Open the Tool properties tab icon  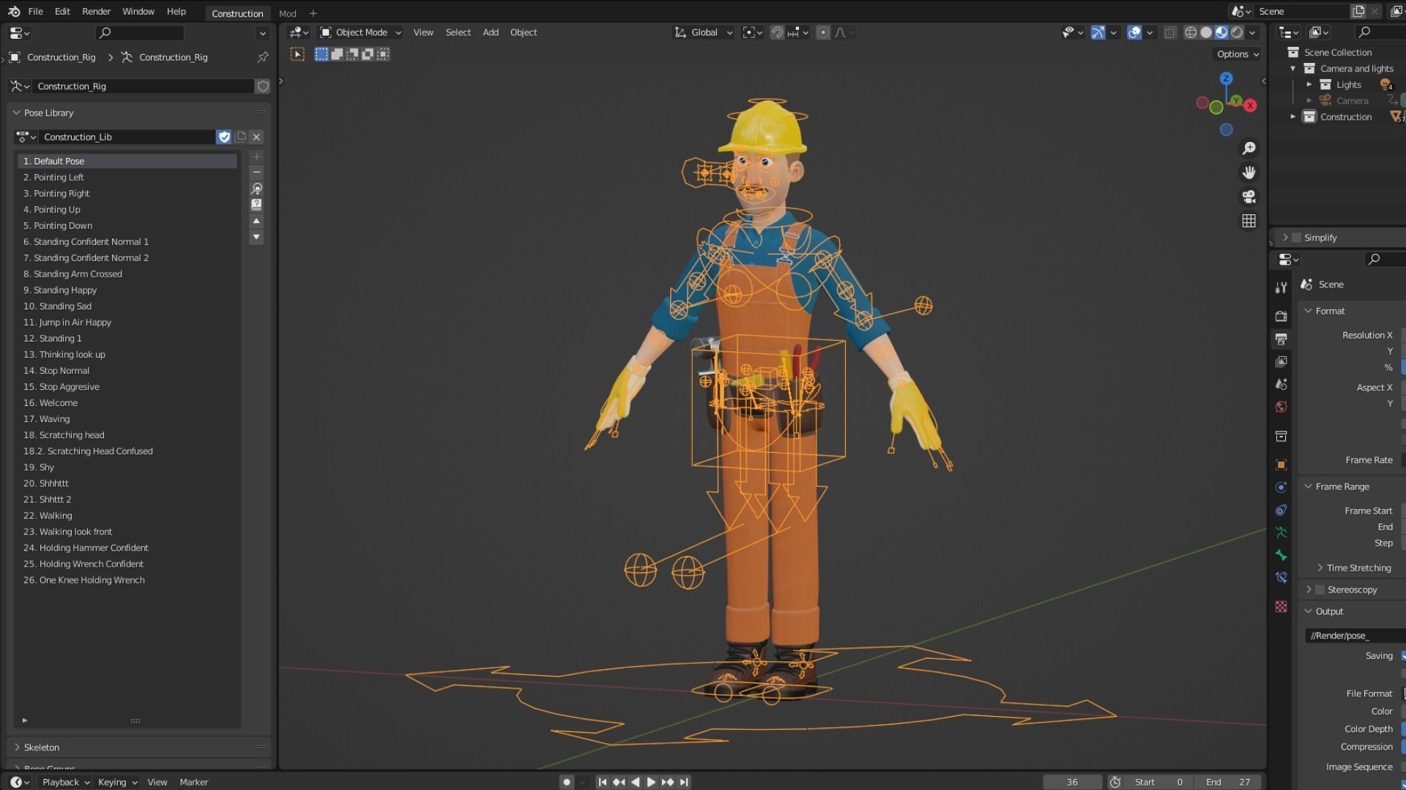(x=1281, y=287)
